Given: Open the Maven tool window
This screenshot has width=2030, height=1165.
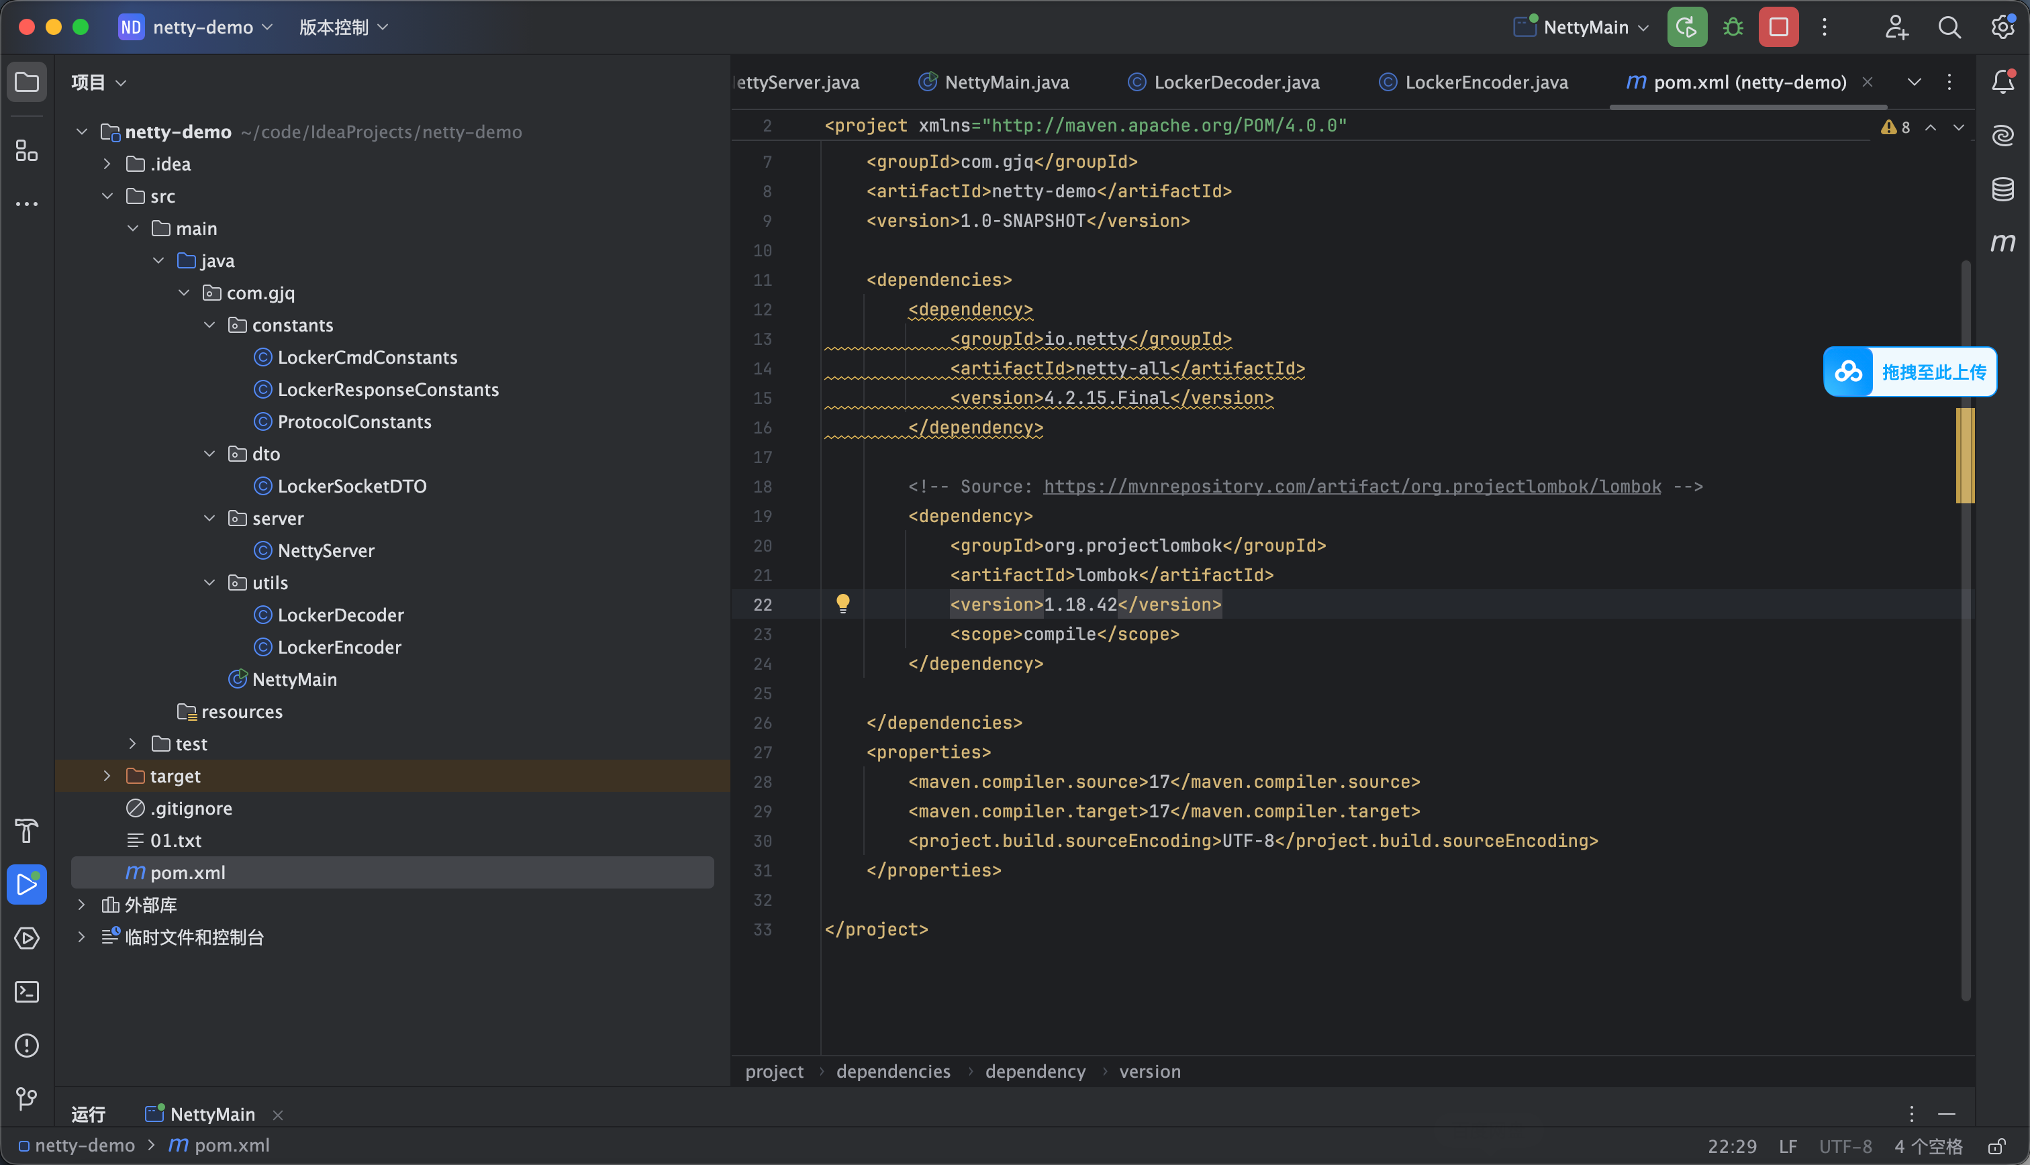Looking at the screenshot, I should pos(2002,242).
